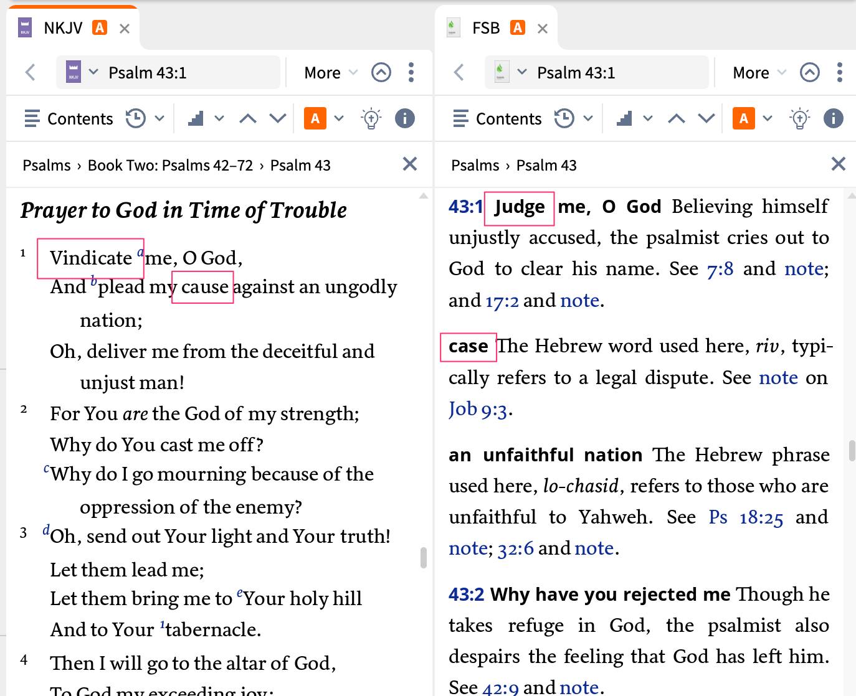This screenshot has height=696, width=856.
Task: Select the Psalms breadcrumb in FSB panel
Action: [475, 165]
